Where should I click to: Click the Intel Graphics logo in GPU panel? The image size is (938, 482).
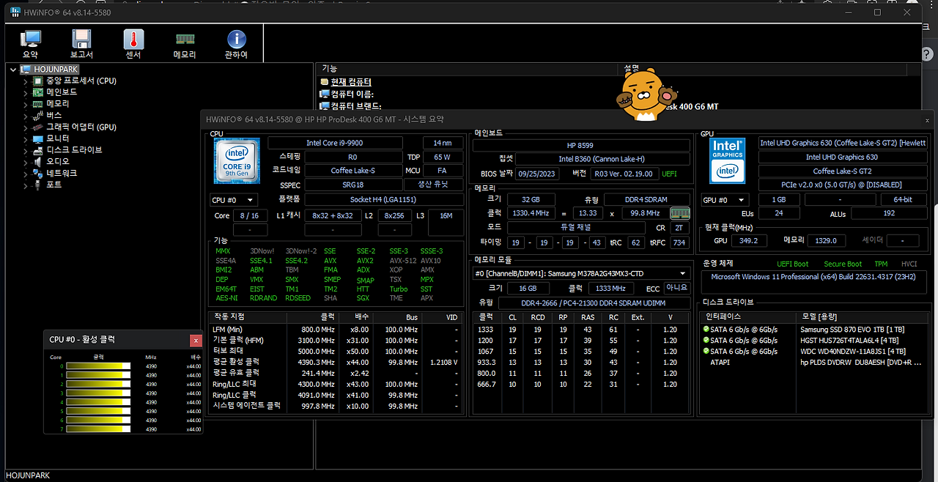click(x=728, y=161)
